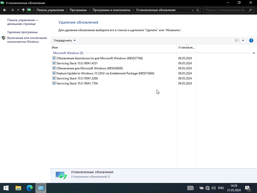Click install date of Servicing Stack 10.0.19041.1704
The height and width of the screenshot is (193, 257).
[x=185, y=83]
